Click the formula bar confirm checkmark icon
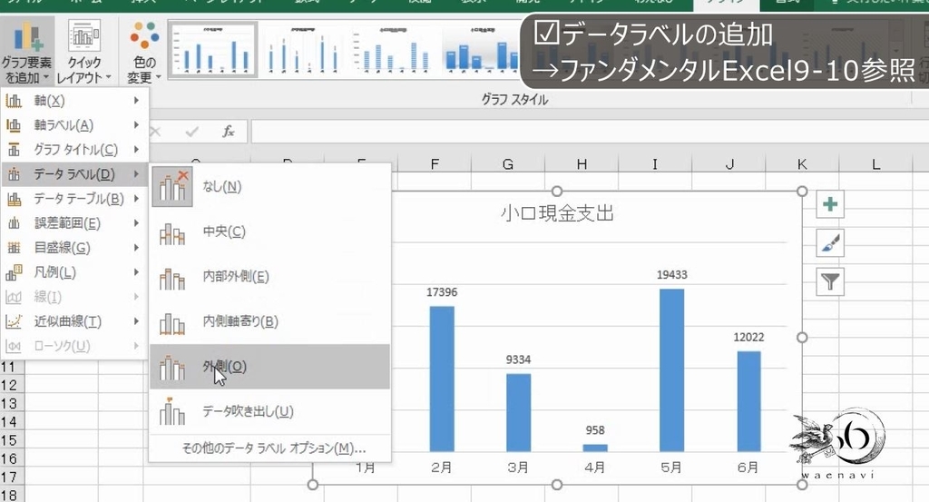This screenshot has width=929, height=502. (x=191, y=132)
